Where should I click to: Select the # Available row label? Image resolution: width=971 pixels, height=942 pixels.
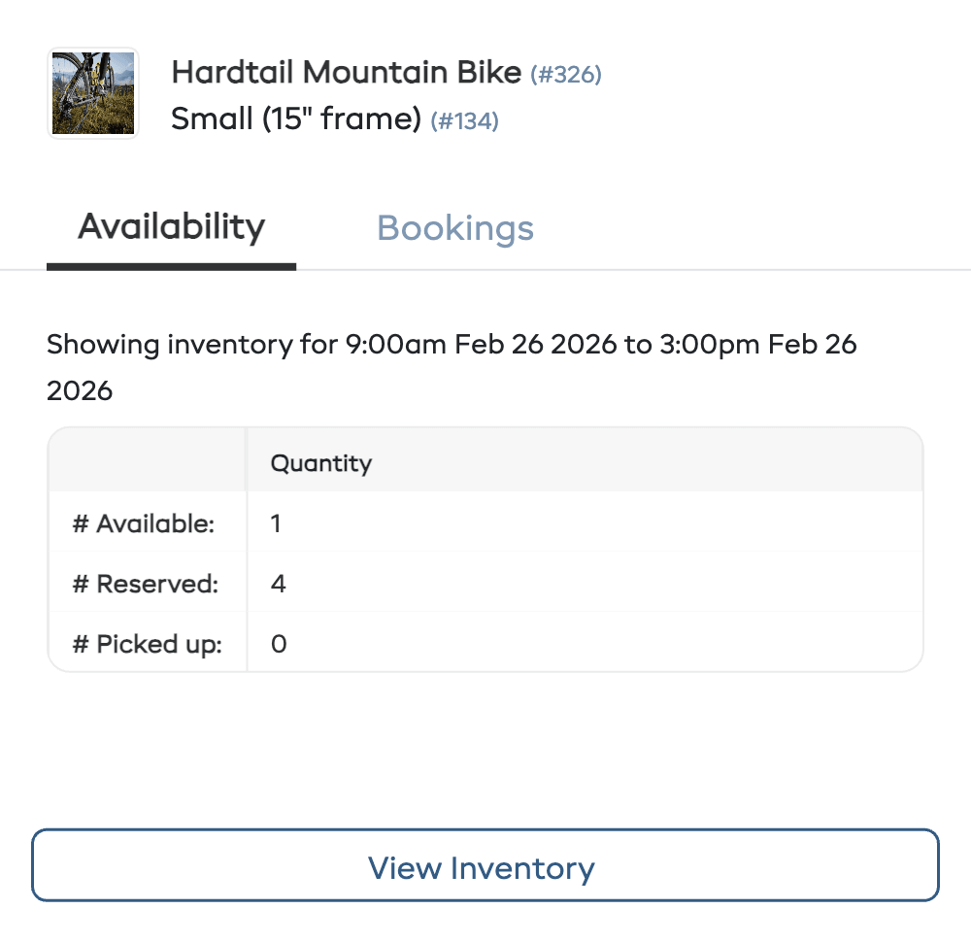[x=144, y=523]
